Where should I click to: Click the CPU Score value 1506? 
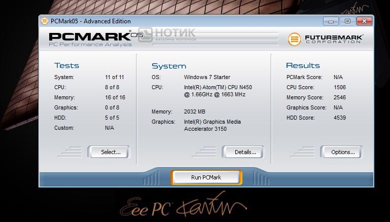click(340, 87)
